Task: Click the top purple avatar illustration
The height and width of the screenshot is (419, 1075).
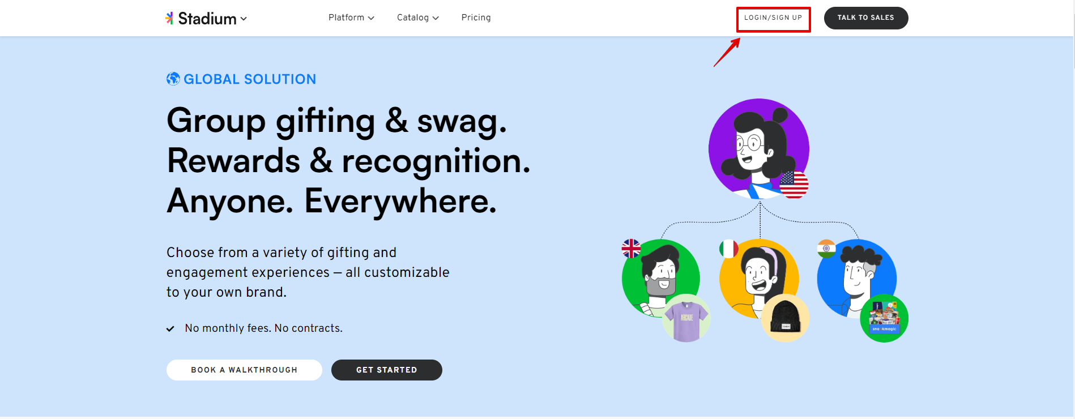Action: tap(758, 148)
